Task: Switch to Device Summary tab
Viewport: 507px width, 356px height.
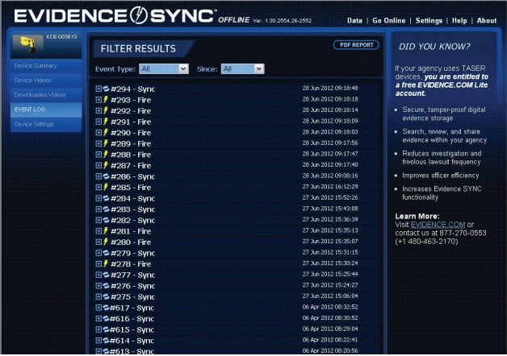Action: [46, 66]
